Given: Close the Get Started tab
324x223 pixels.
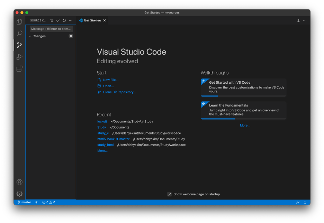Looking at the screenshot, I should [105, 20].
